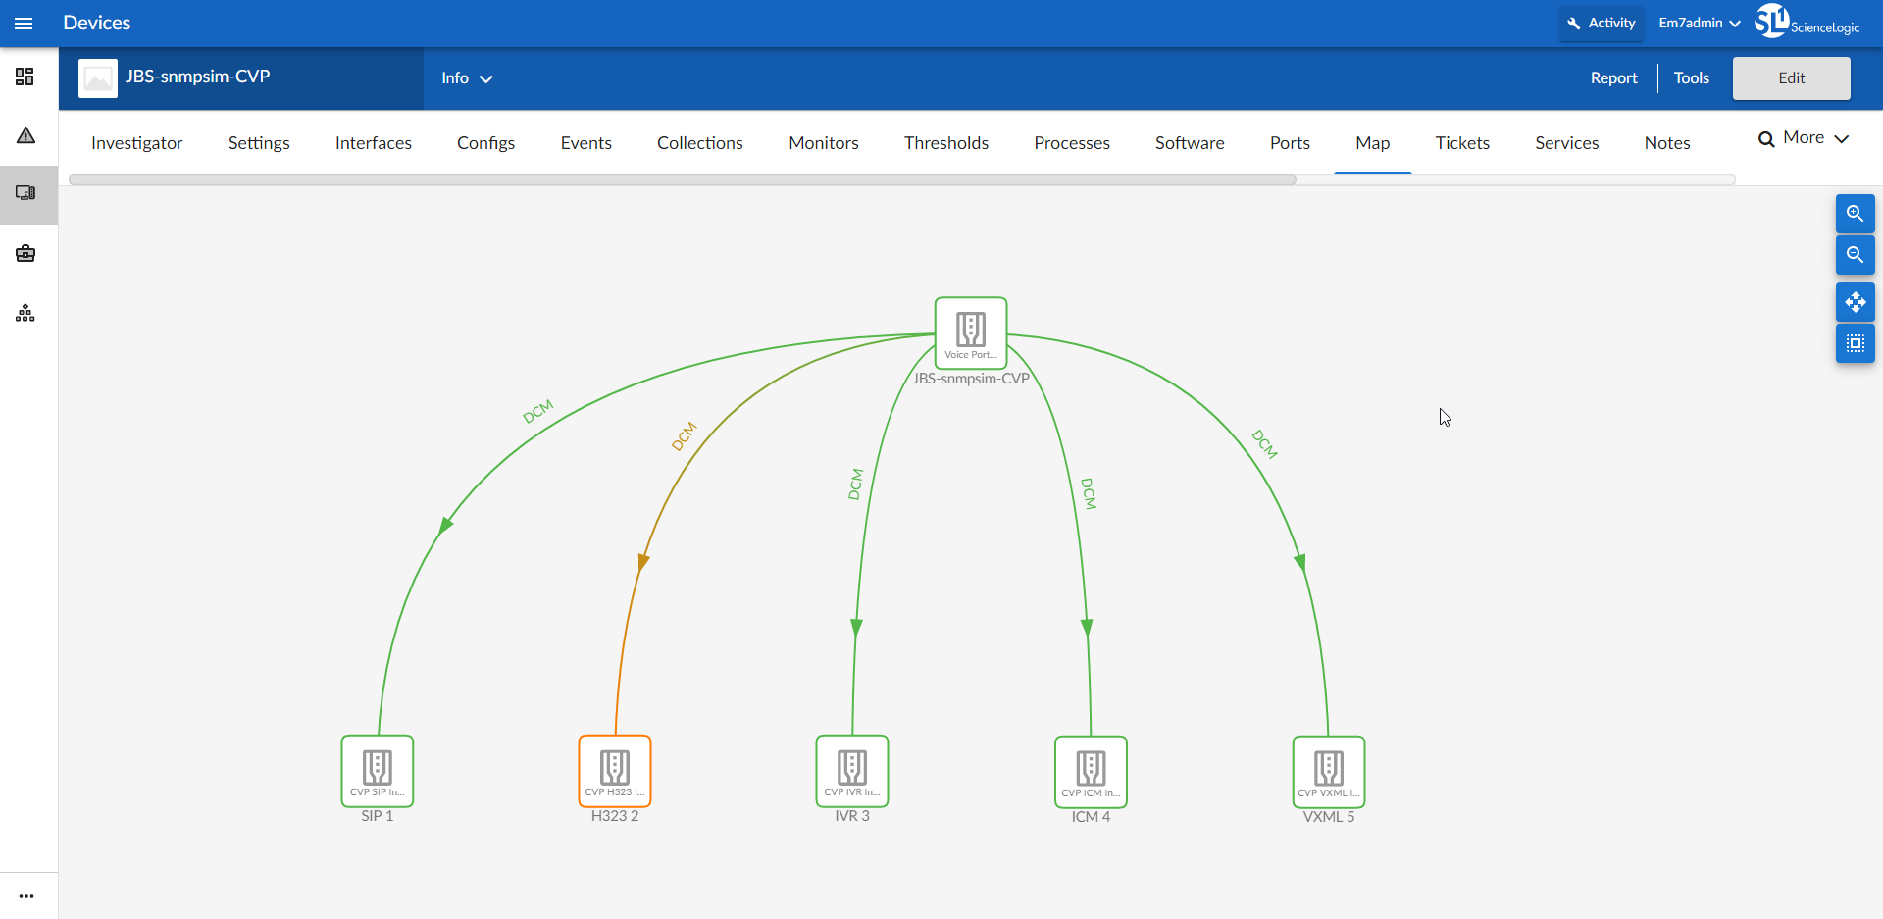
Task: Click the Tools button
Action: click(x=1691, y=78)
